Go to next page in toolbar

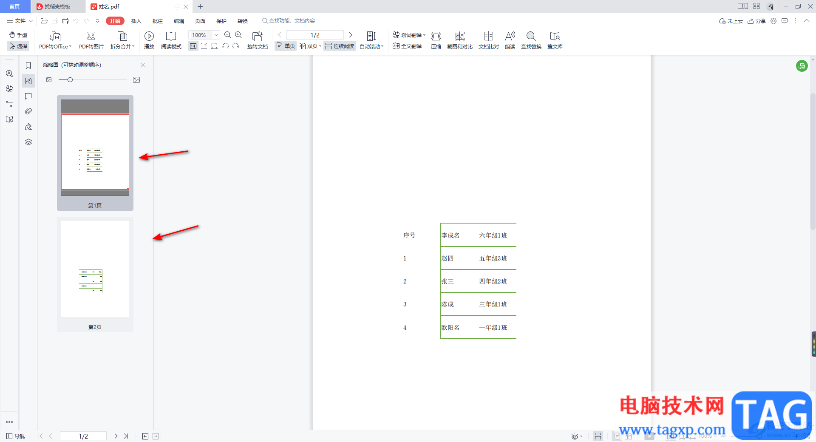351,35
